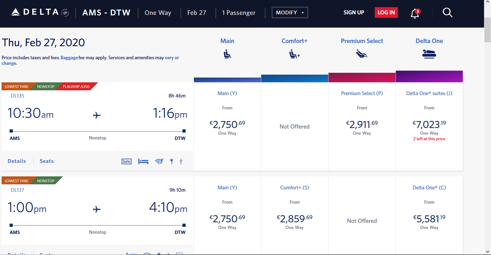Viewport: 491px width, 255px height.
Task: Click the Premium Select recliner icon
Action: click(362, 54)
